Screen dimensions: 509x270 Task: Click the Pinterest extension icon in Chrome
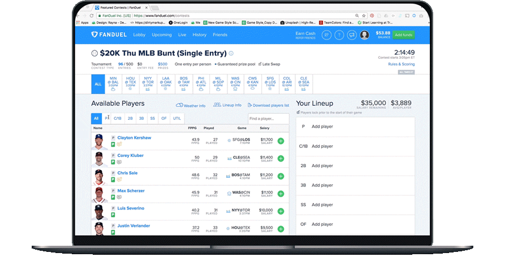(372, 16)
